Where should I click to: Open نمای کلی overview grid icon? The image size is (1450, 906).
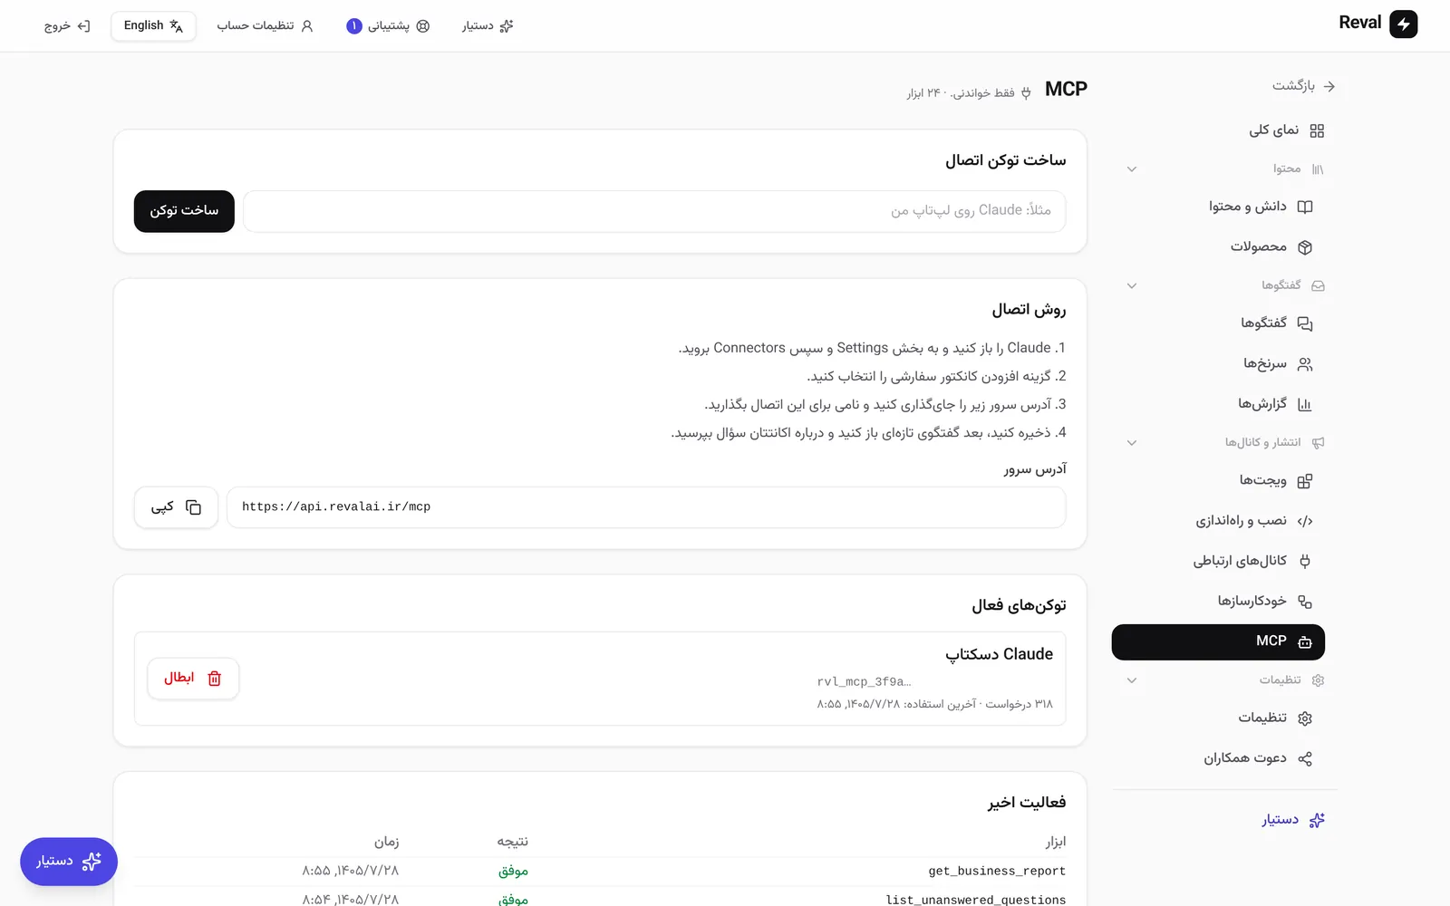click(1317, 130)
